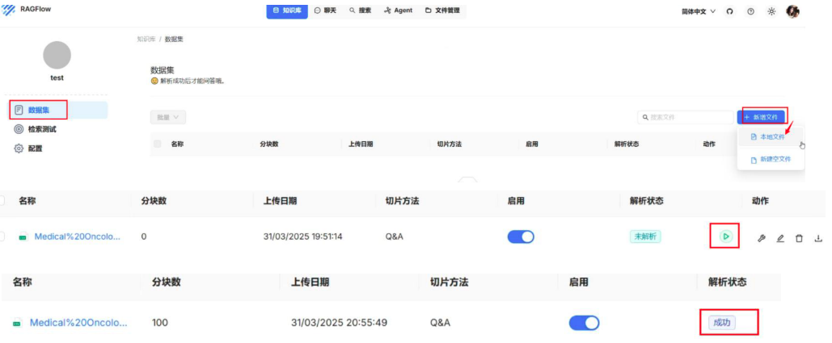
Task: Tick the select-all checkbox beside 名称
Action: pos(157,144)
